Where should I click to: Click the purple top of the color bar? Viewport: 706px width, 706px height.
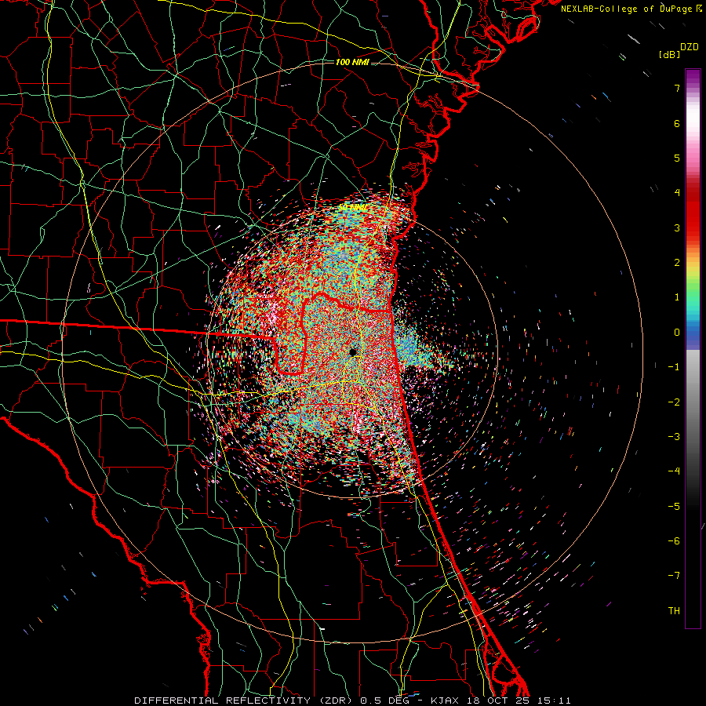(693, 77)
